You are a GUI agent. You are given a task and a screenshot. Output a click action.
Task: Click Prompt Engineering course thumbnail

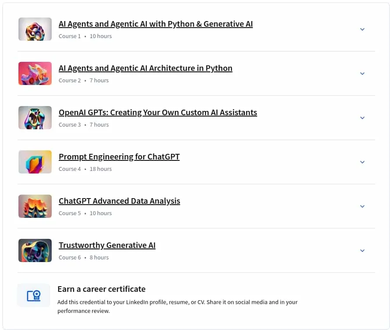[x=35, y=162]
